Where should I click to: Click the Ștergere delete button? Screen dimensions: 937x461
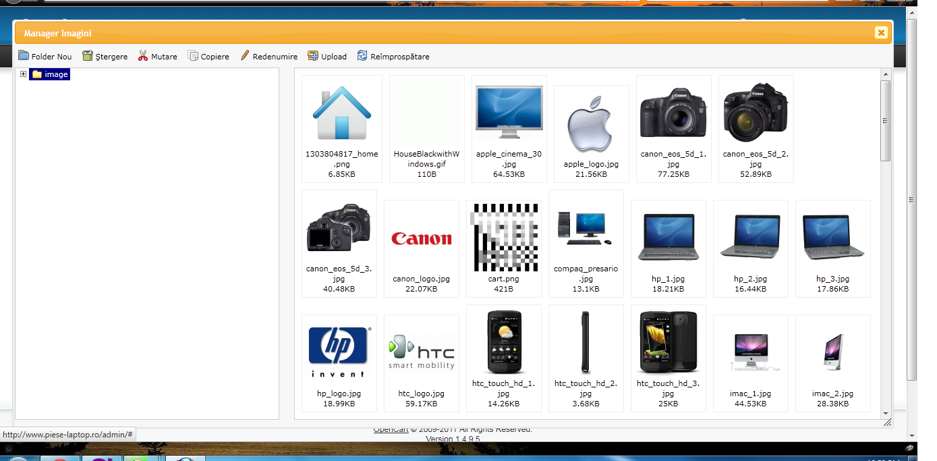pos(105,57)
